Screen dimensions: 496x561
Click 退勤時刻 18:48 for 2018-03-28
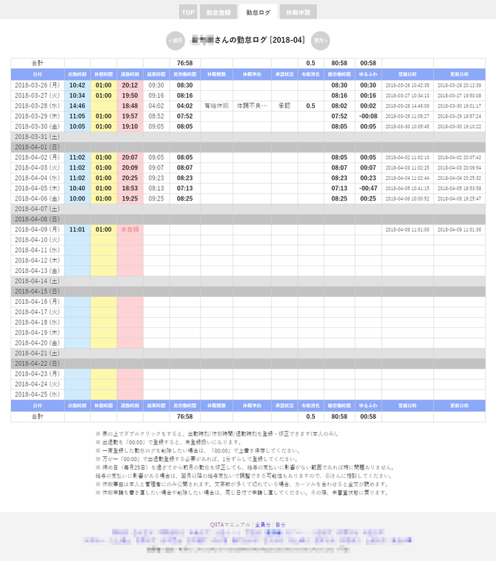pos(130,106)
